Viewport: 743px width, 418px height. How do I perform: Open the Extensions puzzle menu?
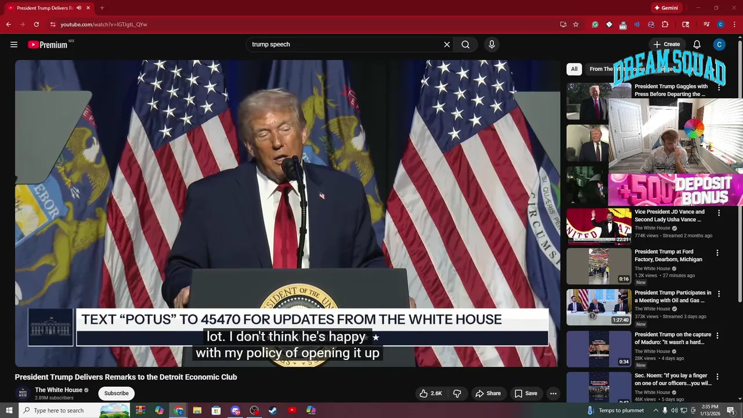tap(665, 24)
